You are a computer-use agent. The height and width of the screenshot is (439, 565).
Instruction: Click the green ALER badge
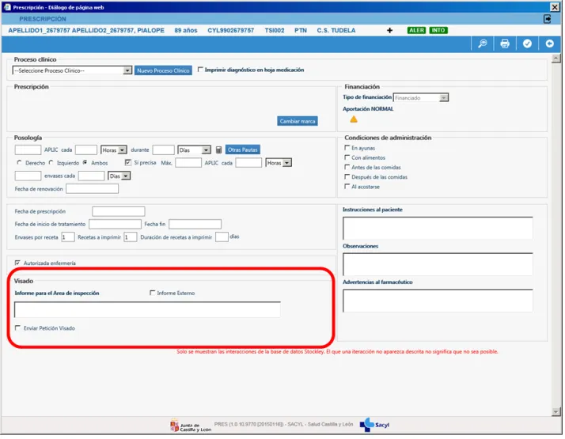[x=416, y=30]
